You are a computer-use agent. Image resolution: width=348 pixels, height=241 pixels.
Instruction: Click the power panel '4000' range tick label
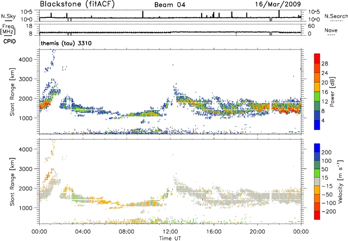25,60
